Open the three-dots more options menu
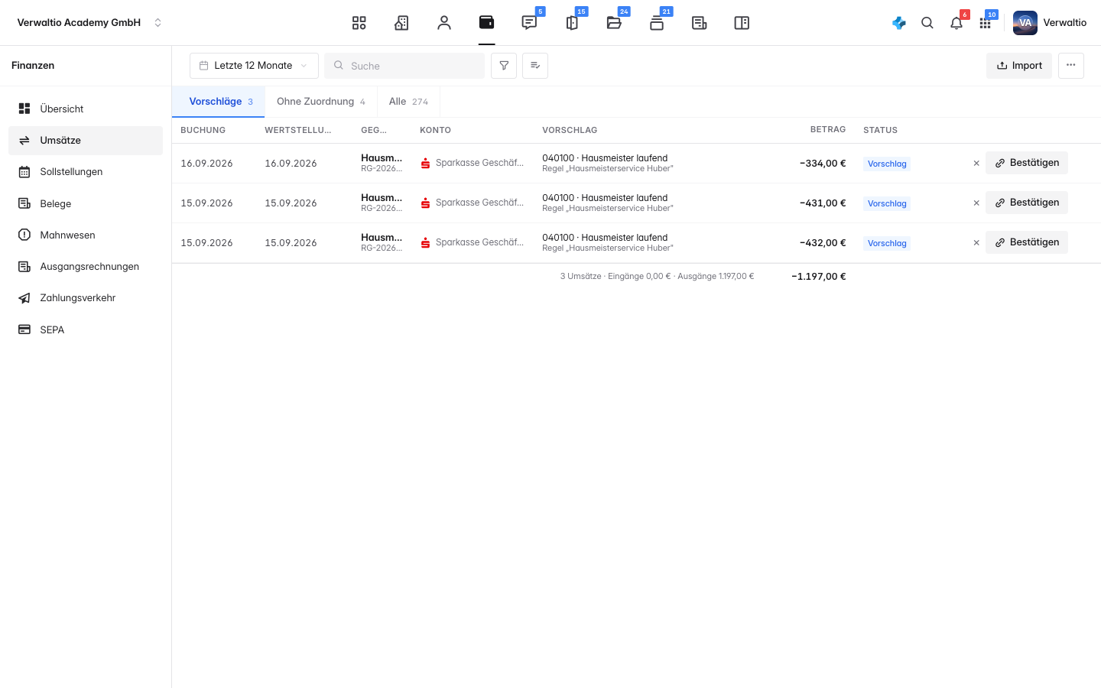 click(1071, 66)
